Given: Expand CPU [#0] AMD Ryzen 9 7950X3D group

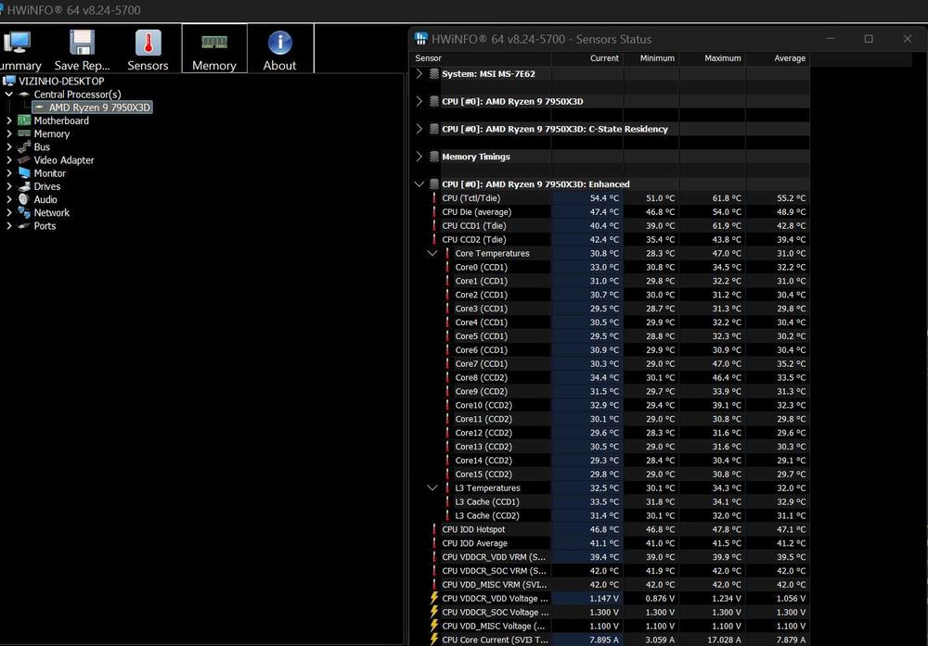Looking at the screenshot, I should coord(419,101).
